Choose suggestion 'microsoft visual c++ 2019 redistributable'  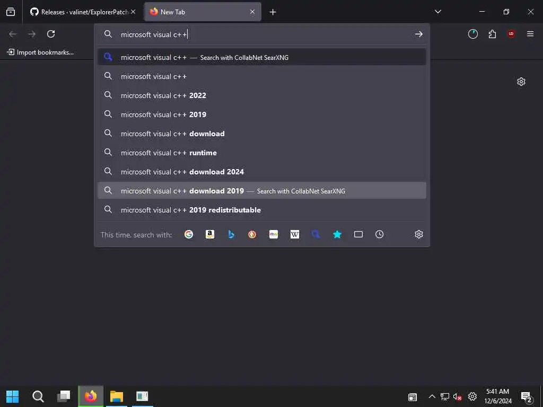tap(262, 210)
